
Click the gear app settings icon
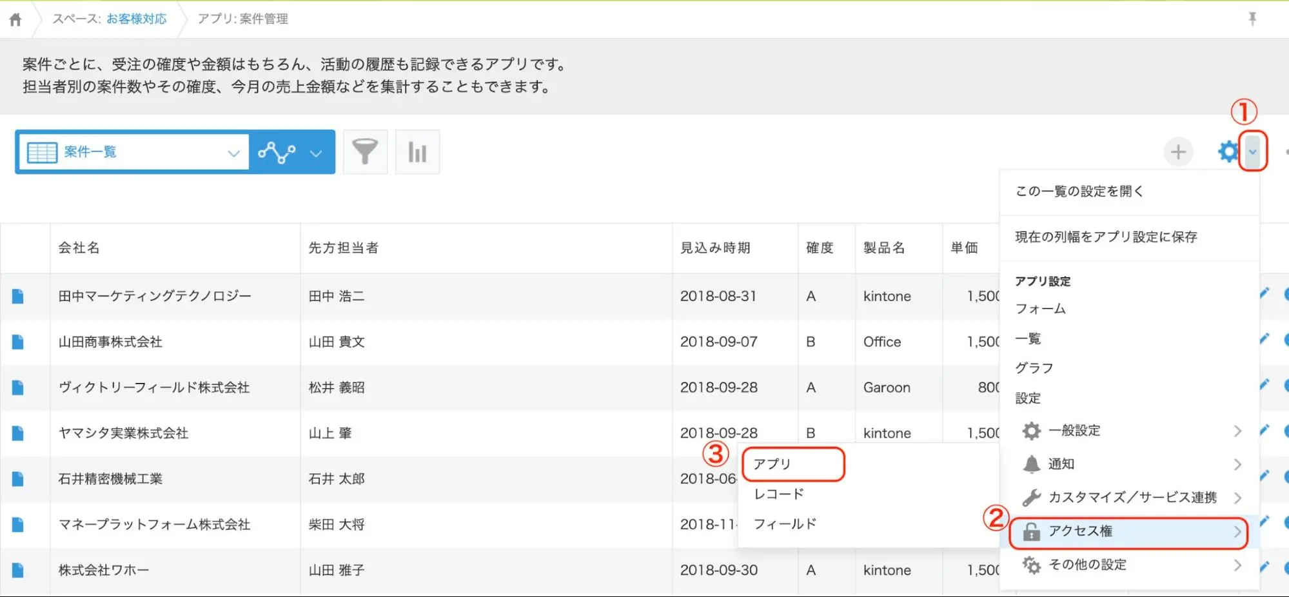click(x=1228, y=152)
